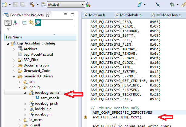Open the lightning bolt icon dropdown arrow
The image size is (186, 127).
click(x=144, y=5)
